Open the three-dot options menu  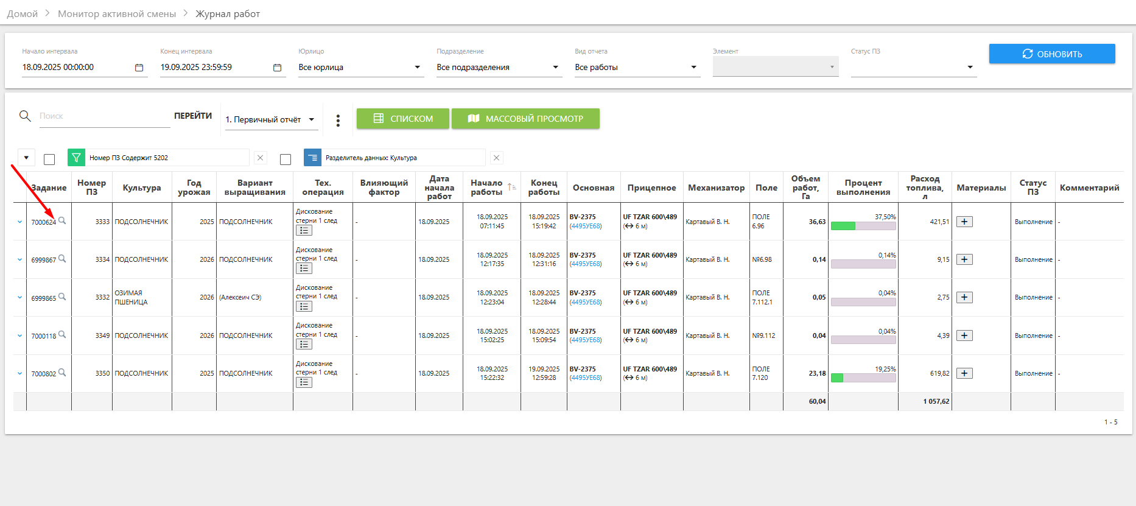coord(338,121)
